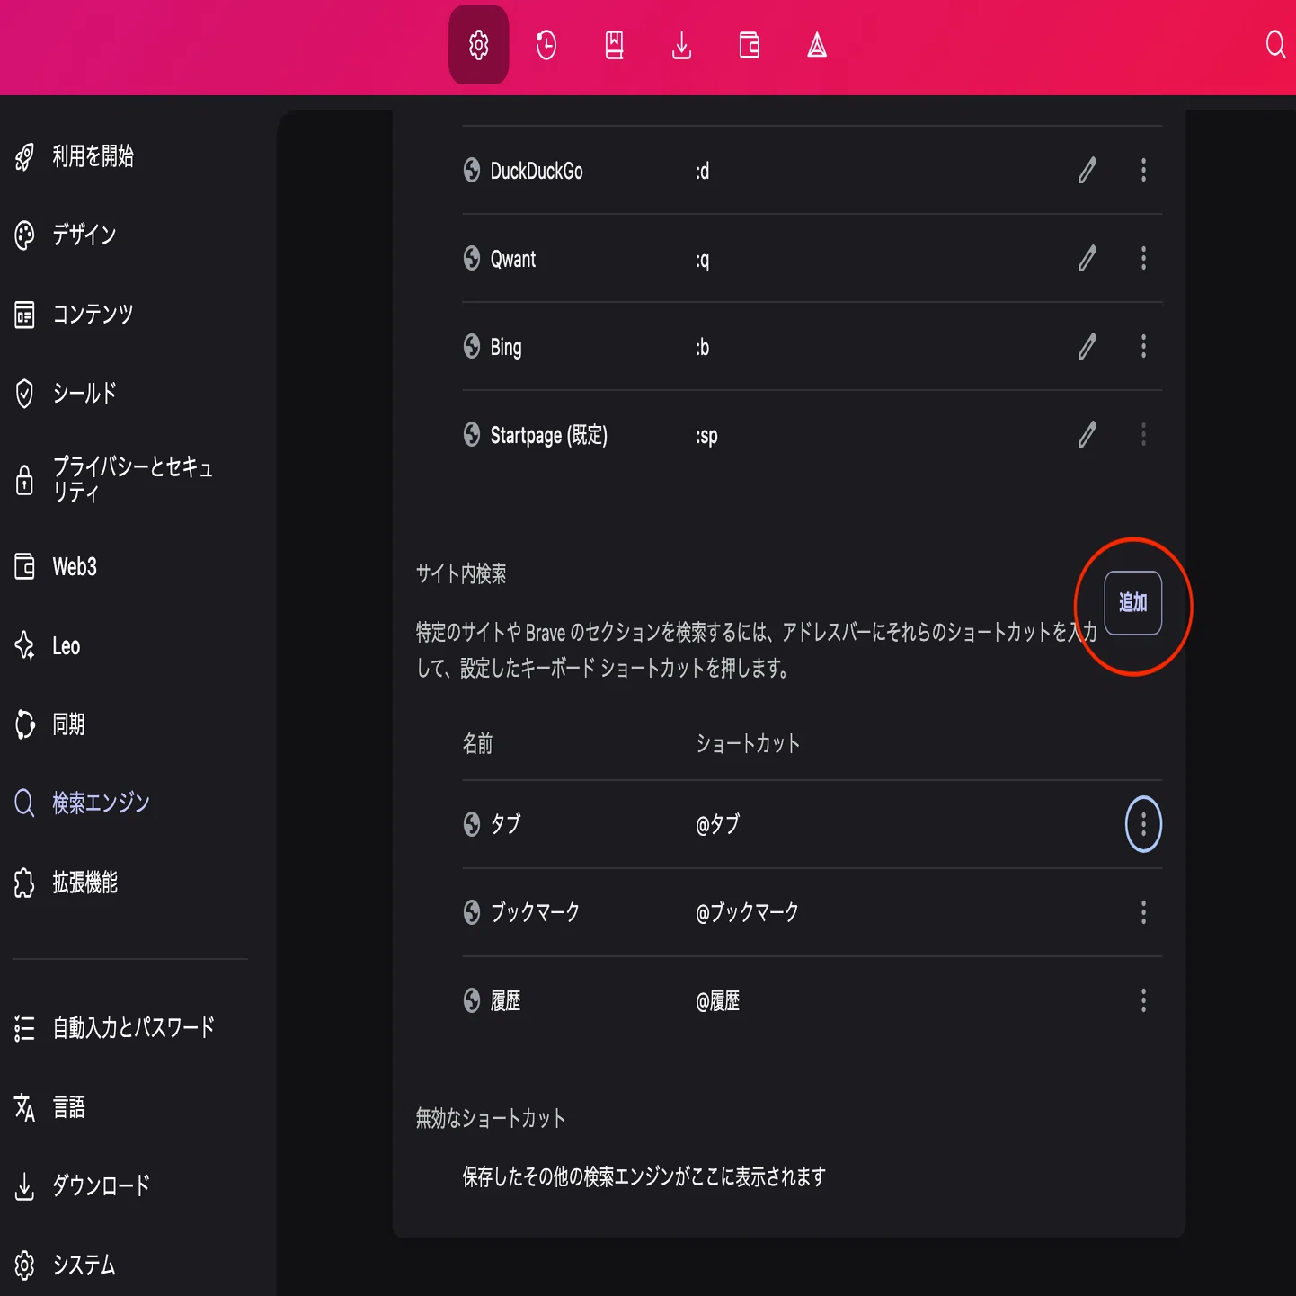Open the Leo settings section
This screenshot has width=1296, height=1296.
[48, 646]
